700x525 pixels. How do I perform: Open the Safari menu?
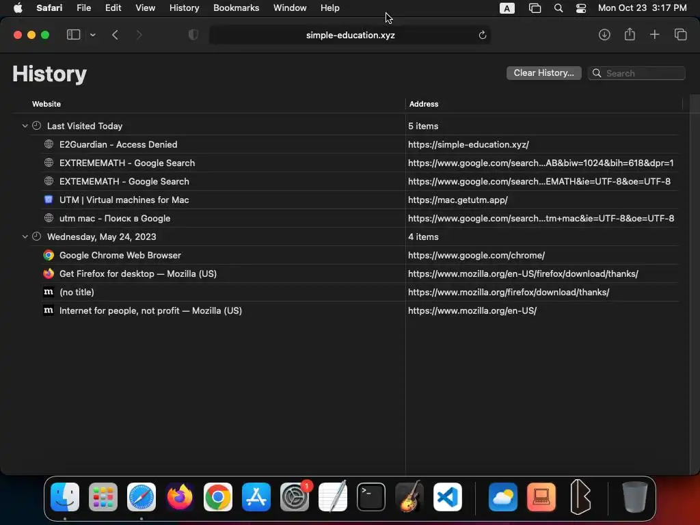(49, 8)
